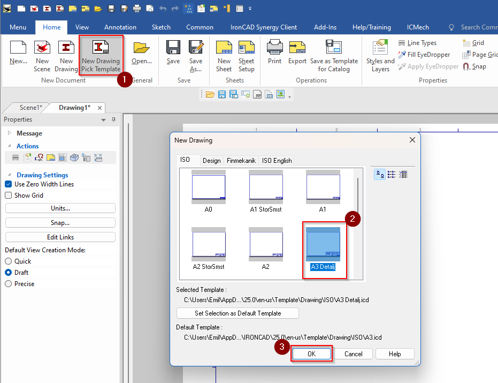Open a file with the Open... icon

(142, 53)
